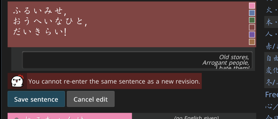Viewport: 278px width, 119px height.
Task: Click the Free link in sidebar
Action: (272, 94)
